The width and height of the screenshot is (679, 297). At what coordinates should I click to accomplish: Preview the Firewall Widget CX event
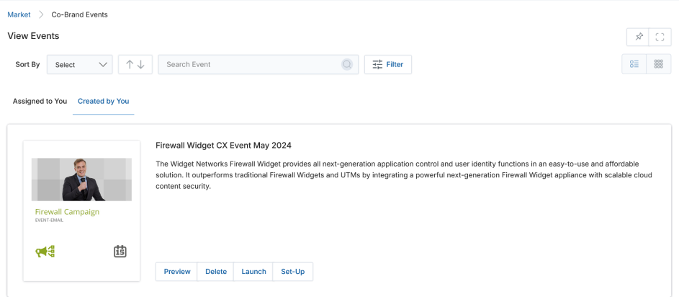176,272
